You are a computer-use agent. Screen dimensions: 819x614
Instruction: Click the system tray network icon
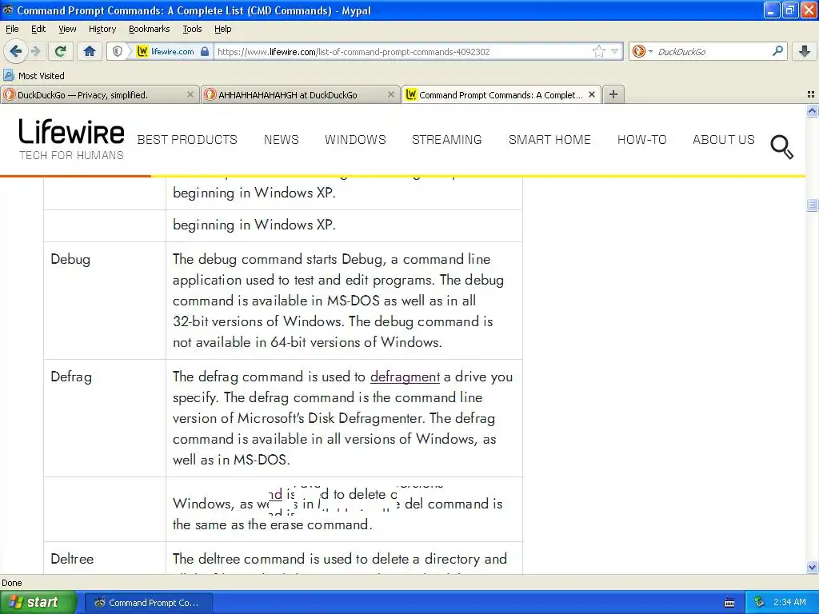(759, 602)
